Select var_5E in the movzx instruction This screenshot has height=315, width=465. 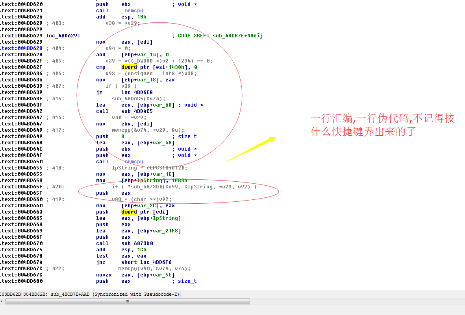coord(162,275)
